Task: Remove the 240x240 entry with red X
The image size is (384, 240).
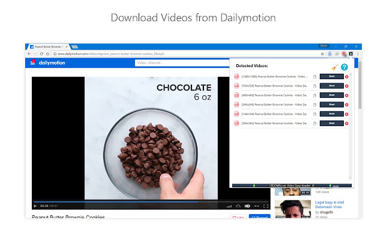Action: point(347,105)
